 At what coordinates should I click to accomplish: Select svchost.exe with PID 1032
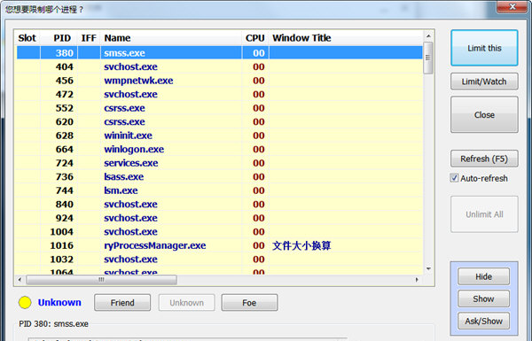point(220,260)
